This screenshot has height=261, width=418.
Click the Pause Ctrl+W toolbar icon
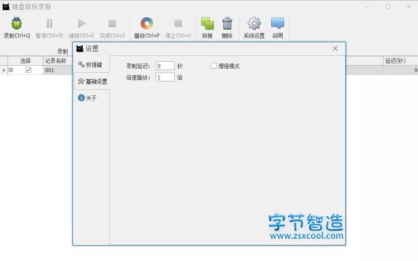[x=49, y=23]
